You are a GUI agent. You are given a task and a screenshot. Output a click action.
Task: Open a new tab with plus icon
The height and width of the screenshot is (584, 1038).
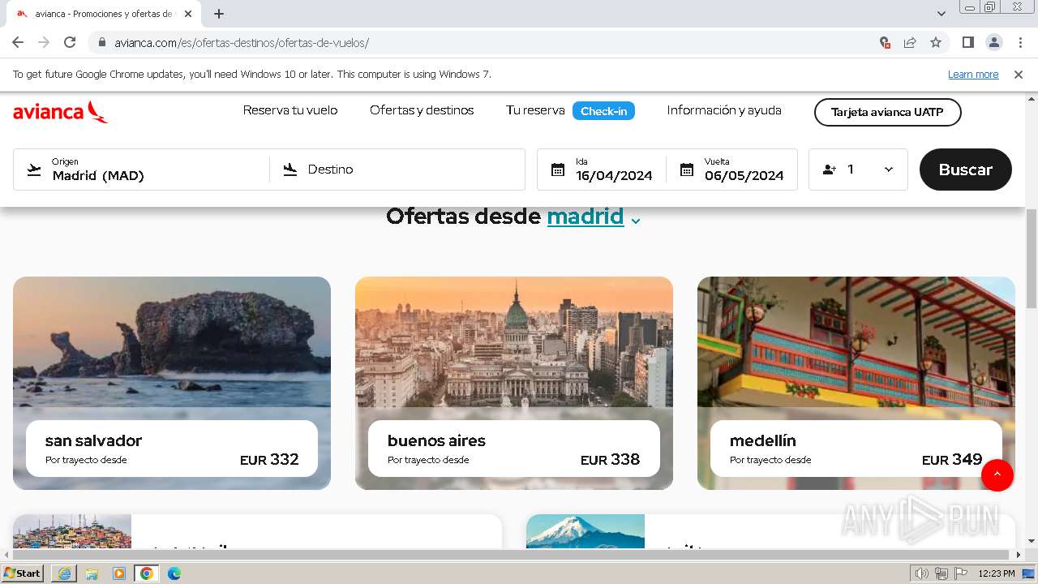[x=219, y=14]
